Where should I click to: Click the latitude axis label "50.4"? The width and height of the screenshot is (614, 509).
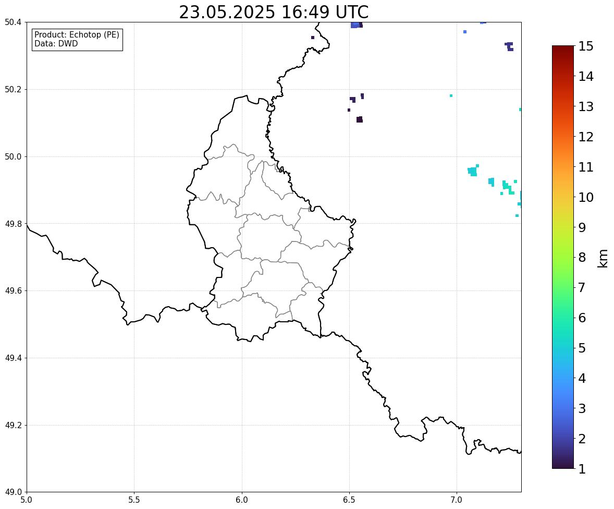(x=13, y=22)
